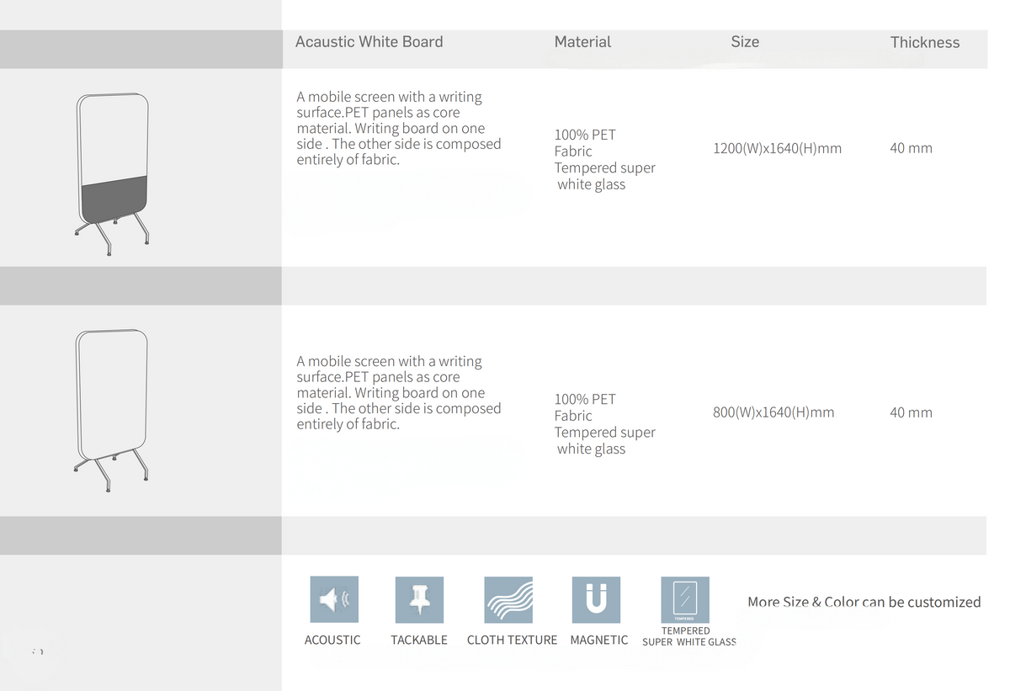Click the TACKABLE label text
This screenshot has width=1010, height=691.
click(x=419, y=640)
